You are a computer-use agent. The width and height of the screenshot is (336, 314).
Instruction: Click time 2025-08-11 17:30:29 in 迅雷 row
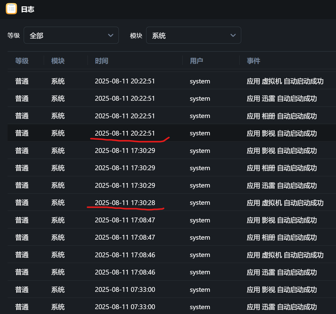click(125, 185)
